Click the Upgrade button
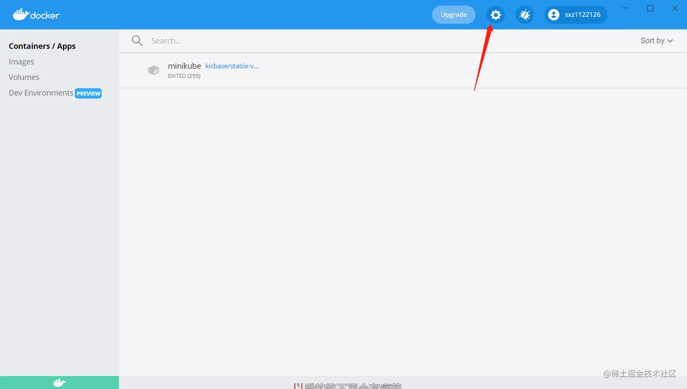This screenshot has height=389, width=687. click(x=453, y=15)
